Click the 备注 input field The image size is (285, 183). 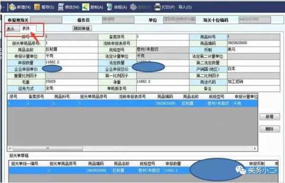pos(254,88)
